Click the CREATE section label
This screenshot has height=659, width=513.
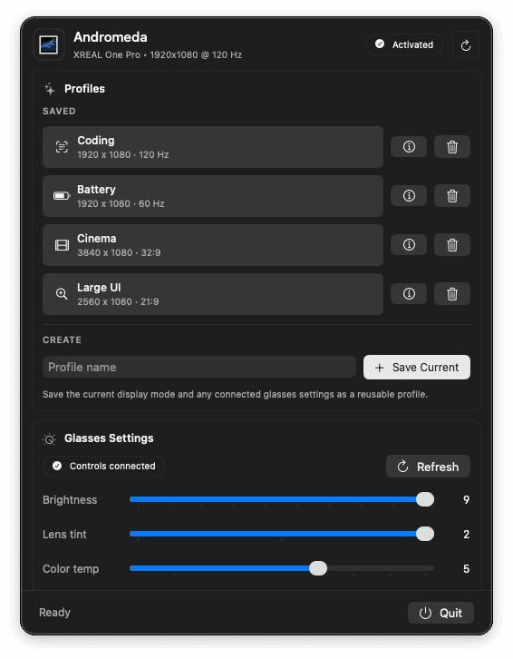(x=63, y=339)
